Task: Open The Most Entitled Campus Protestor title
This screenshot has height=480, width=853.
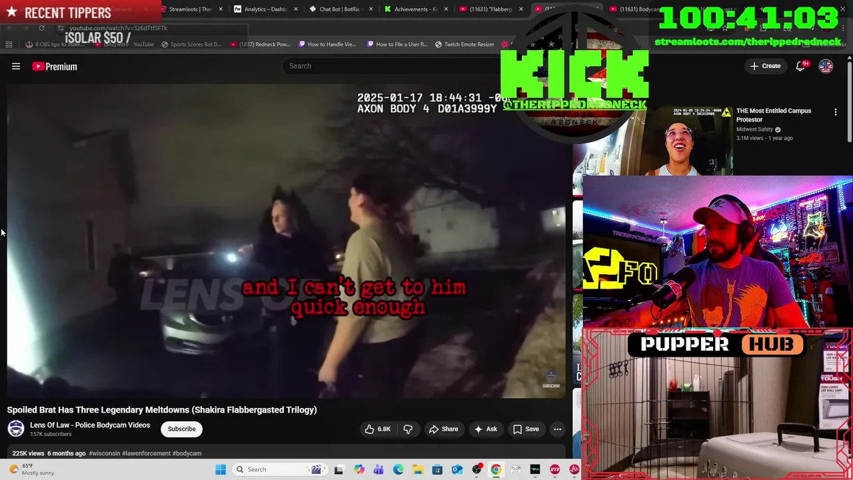Action: [x=774, y=115]
